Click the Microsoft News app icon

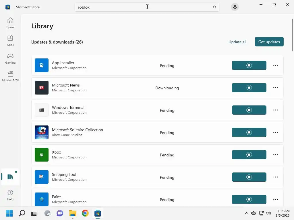click(x=42, y=88)
